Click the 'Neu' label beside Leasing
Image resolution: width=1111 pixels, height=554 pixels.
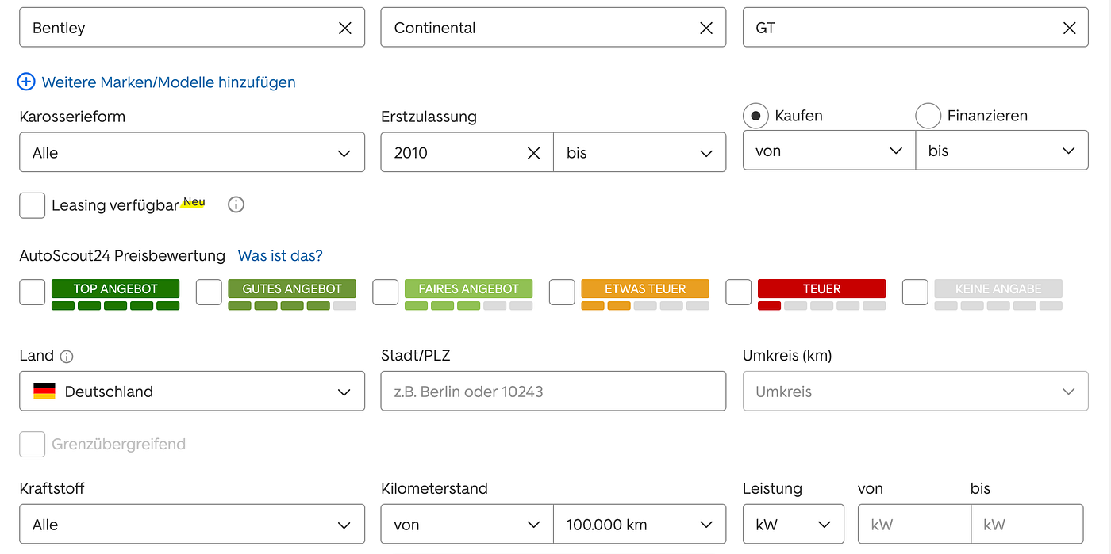[194, 202]
